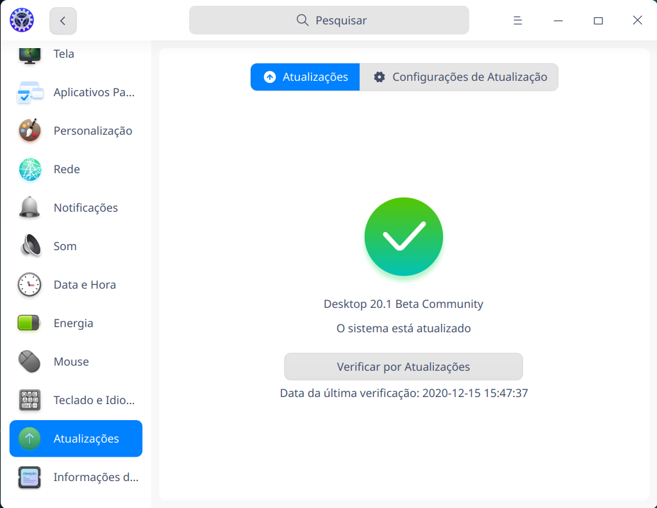Click the green checkmark status circle

tap(403, 236)
